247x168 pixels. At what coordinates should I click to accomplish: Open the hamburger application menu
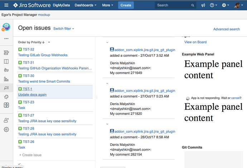pos(6,5)
